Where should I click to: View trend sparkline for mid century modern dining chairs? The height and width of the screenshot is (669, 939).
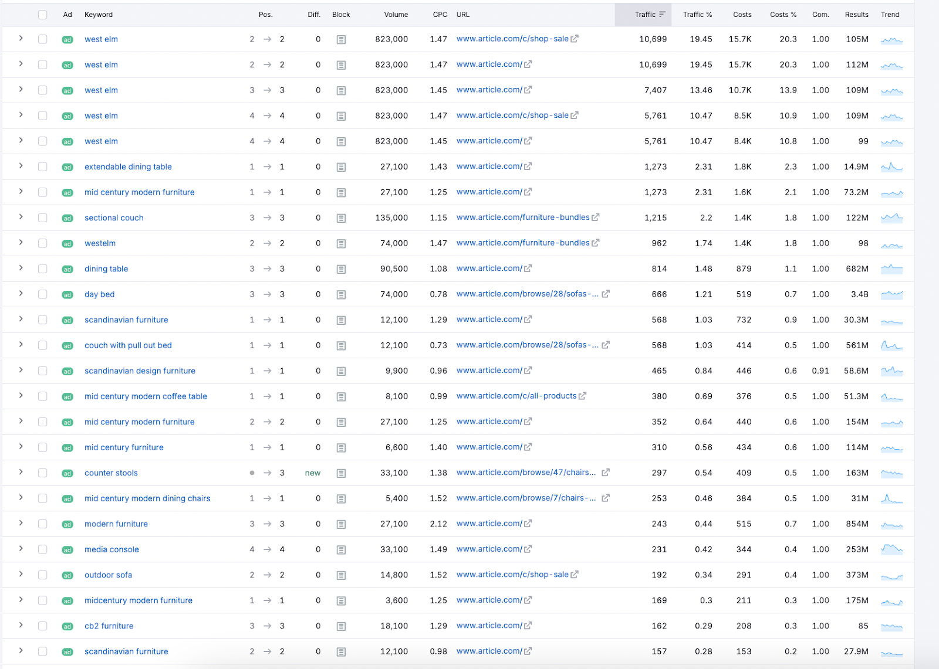coord(891,498)
